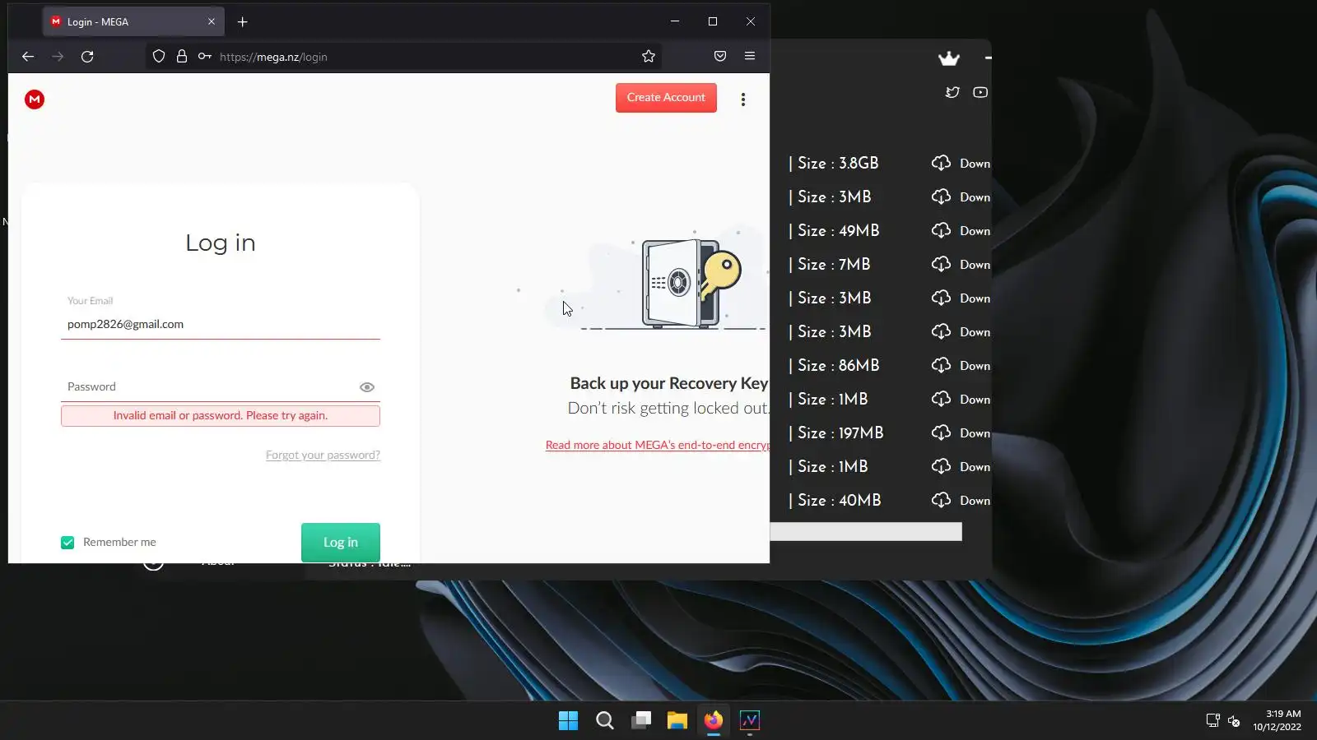Screen dimensions: 1317x740
Task: Open a new browser tab
Action: pos(243,22)
